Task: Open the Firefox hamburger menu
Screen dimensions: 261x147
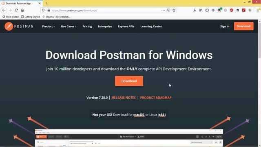Action: coord(258,10)
